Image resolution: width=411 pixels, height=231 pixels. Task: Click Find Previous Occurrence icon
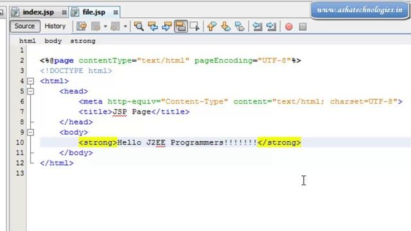pos(153,26)
